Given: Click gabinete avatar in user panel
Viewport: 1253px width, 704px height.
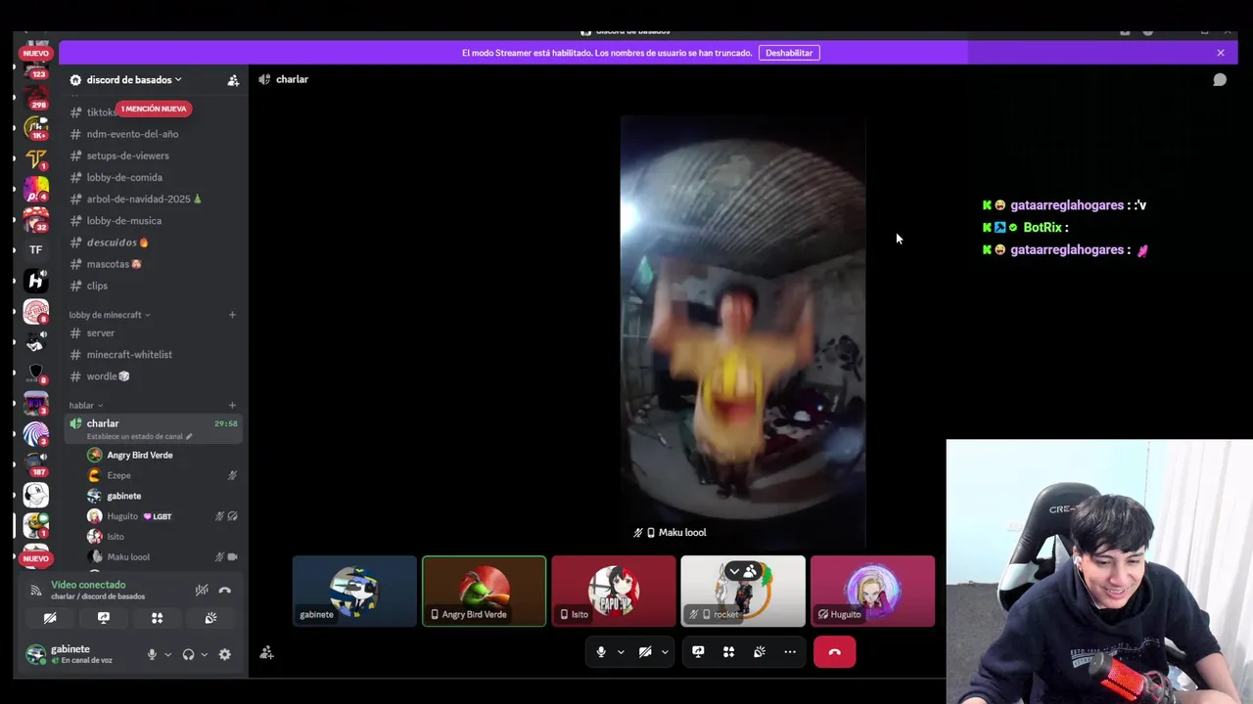Looking at the screenshot, I should click(35, 654).
